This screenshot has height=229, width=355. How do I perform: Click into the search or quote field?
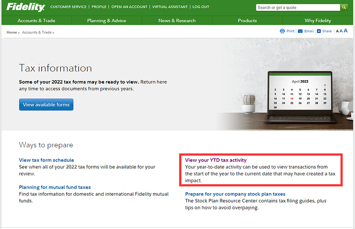(298, 8)
